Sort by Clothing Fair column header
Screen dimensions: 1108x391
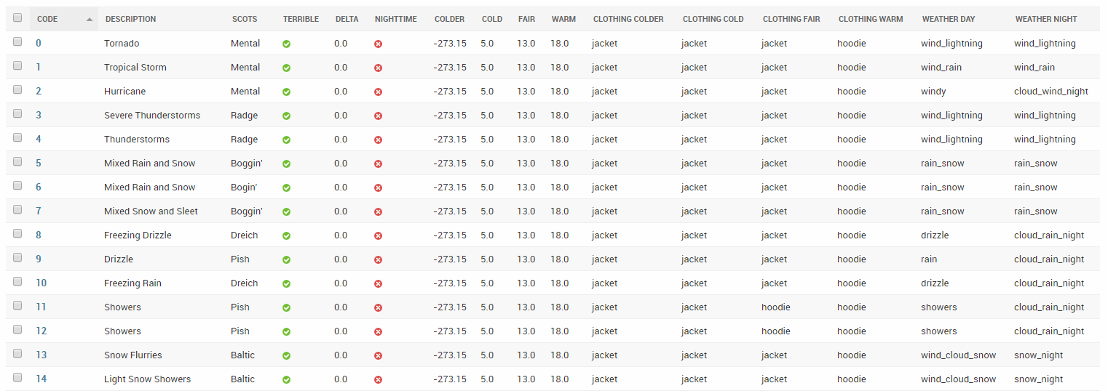pos(791,19)
